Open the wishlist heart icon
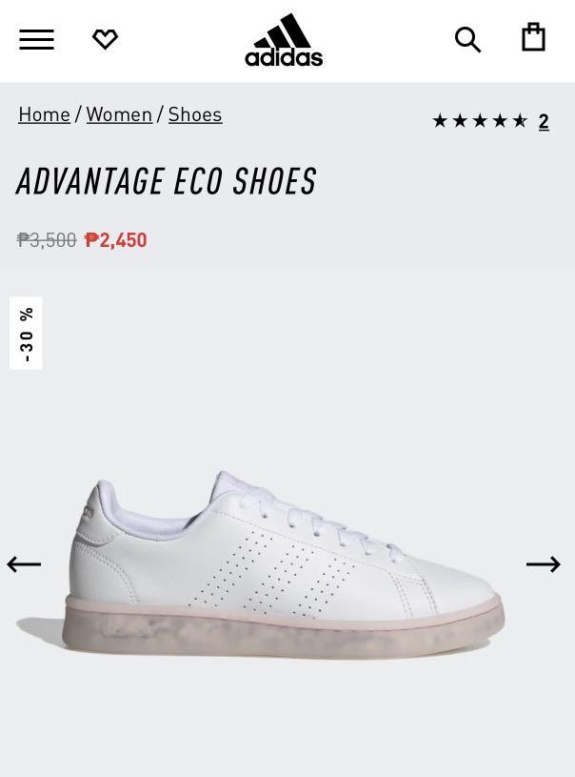Viewport: 575px width, 777px height. pos(106,39)
